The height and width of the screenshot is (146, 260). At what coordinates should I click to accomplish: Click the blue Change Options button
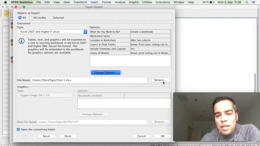coord(106,73)
